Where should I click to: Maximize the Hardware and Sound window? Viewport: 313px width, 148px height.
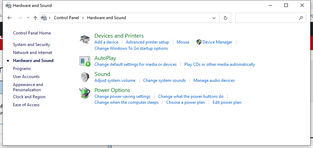coord(286,5)
